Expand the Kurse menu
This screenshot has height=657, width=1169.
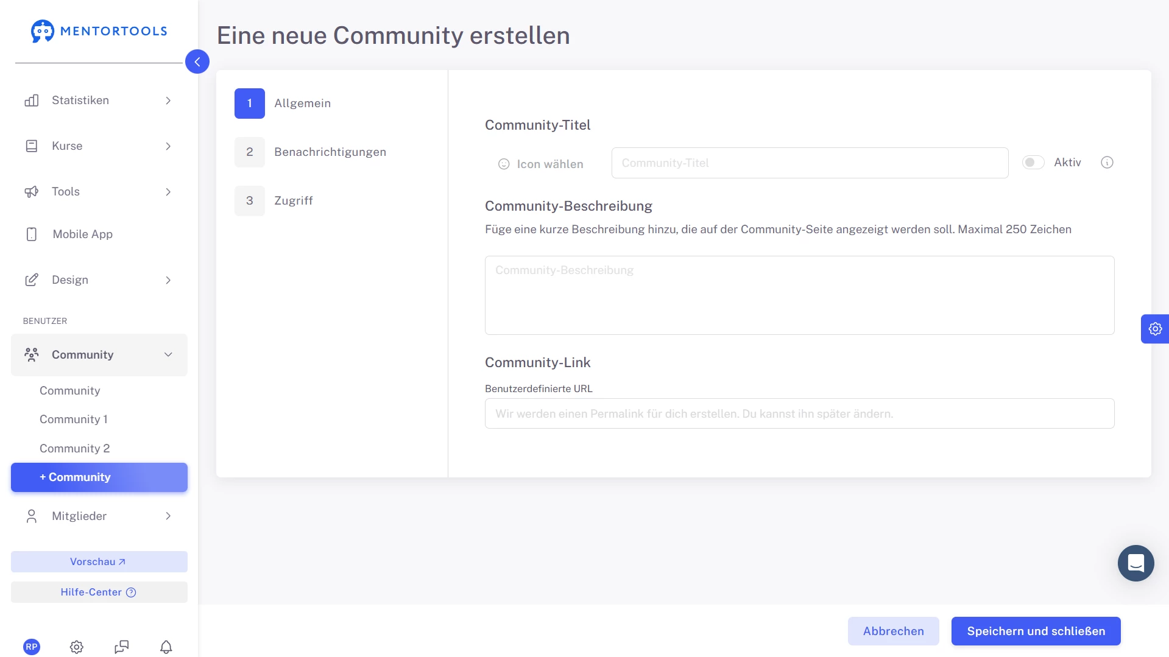coord(99,146)
